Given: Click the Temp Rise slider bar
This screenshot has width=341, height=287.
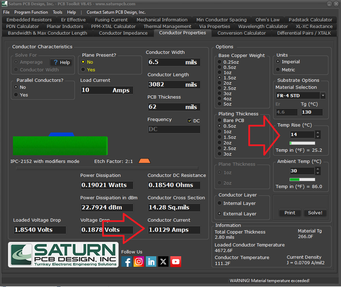Looking at the screenshot, I should (x=302, y=143).
